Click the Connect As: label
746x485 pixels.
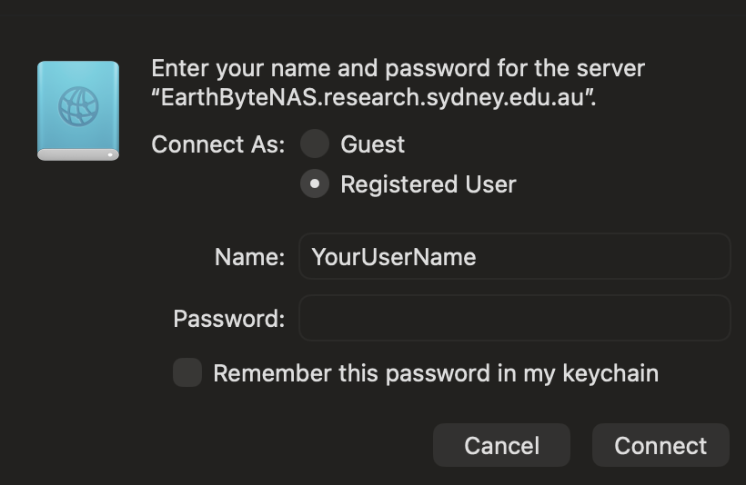[217, 144]
